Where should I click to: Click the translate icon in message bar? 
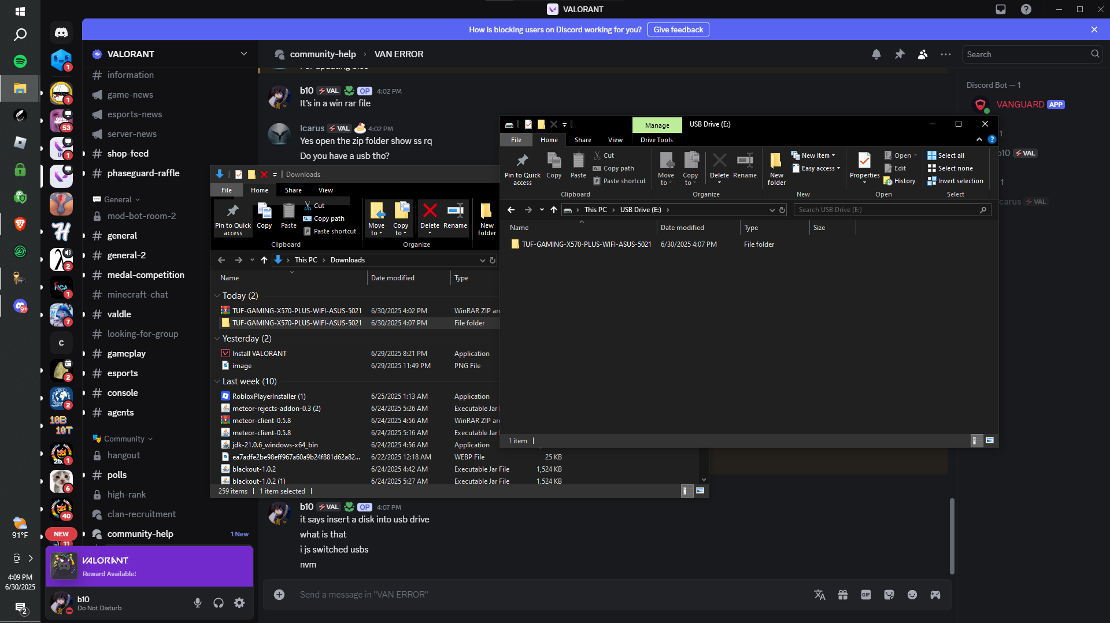820,595
